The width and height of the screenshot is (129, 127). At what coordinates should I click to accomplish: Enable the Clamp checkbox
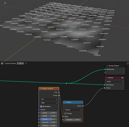[x=65, y=114]
